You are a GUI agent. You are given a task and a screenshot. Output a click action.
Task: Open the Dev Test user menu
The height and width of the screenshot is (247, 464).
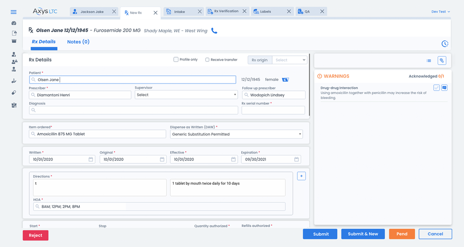(441, 12)
